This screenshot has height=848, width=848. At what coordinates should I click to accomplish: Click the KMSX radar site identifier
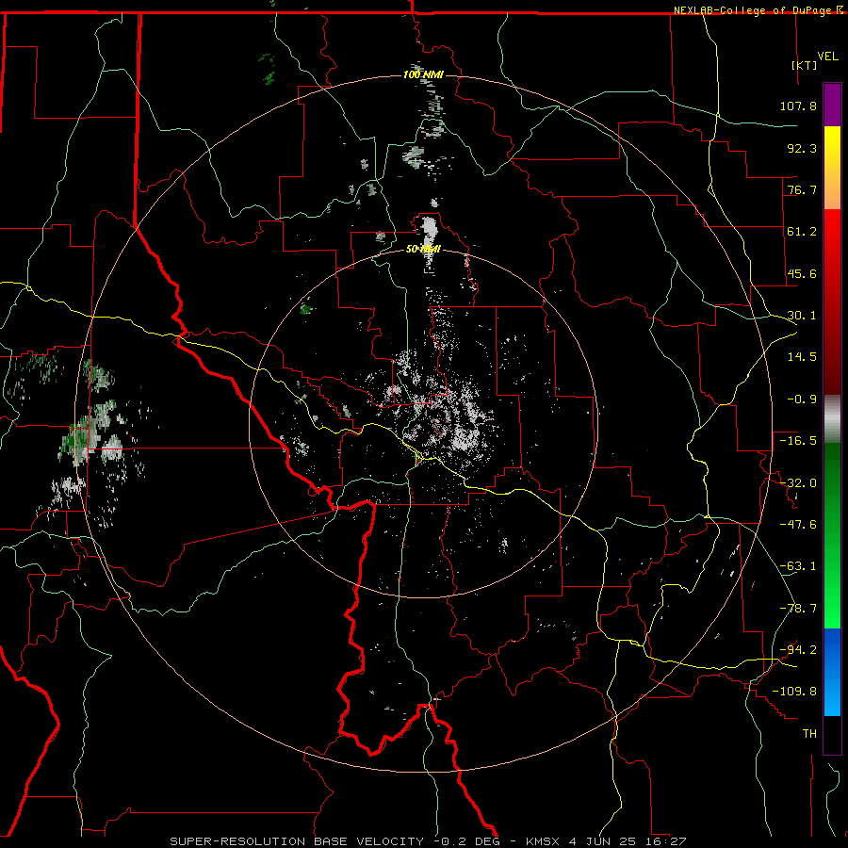tap(545, 841)
